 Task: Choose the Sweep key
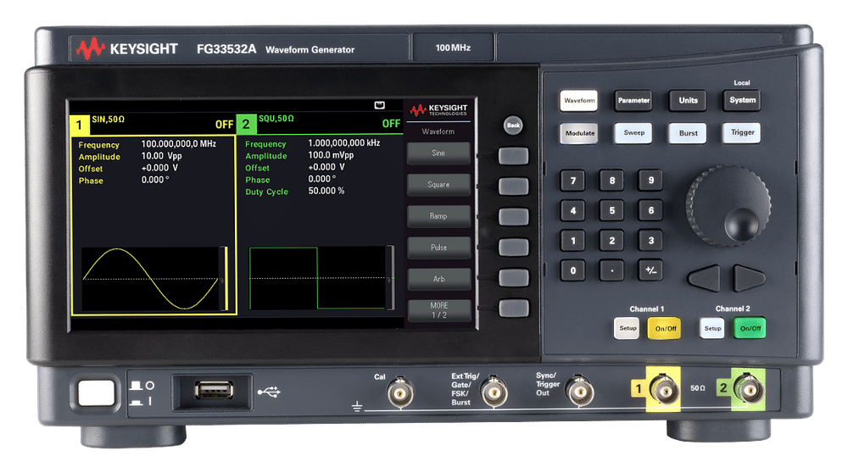click(633, 133)
